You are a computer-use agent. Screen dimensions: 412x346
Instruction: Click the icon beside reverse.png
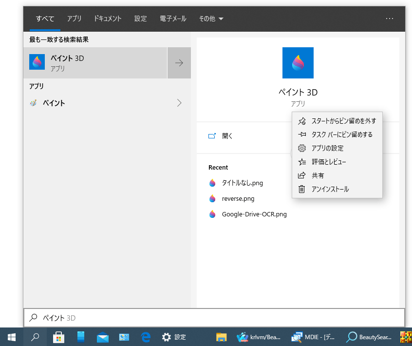point(212,198)
